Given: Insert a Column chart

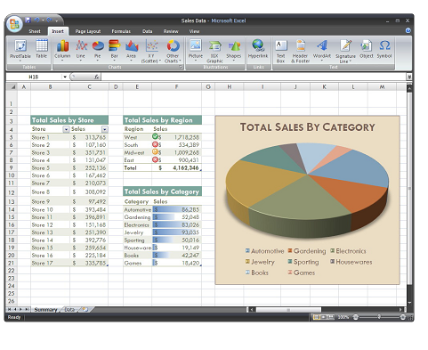Looking at the screenshot, I should (x=62, y=50).
